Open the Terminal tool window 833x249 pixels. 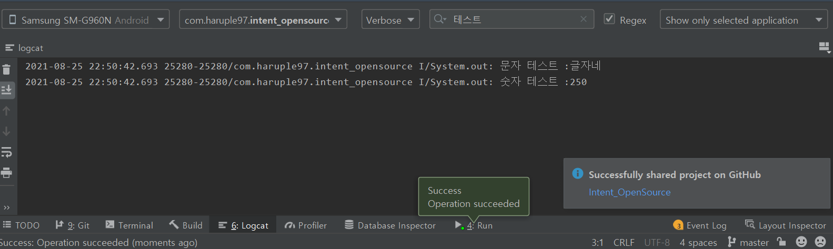tap(129, 225)
